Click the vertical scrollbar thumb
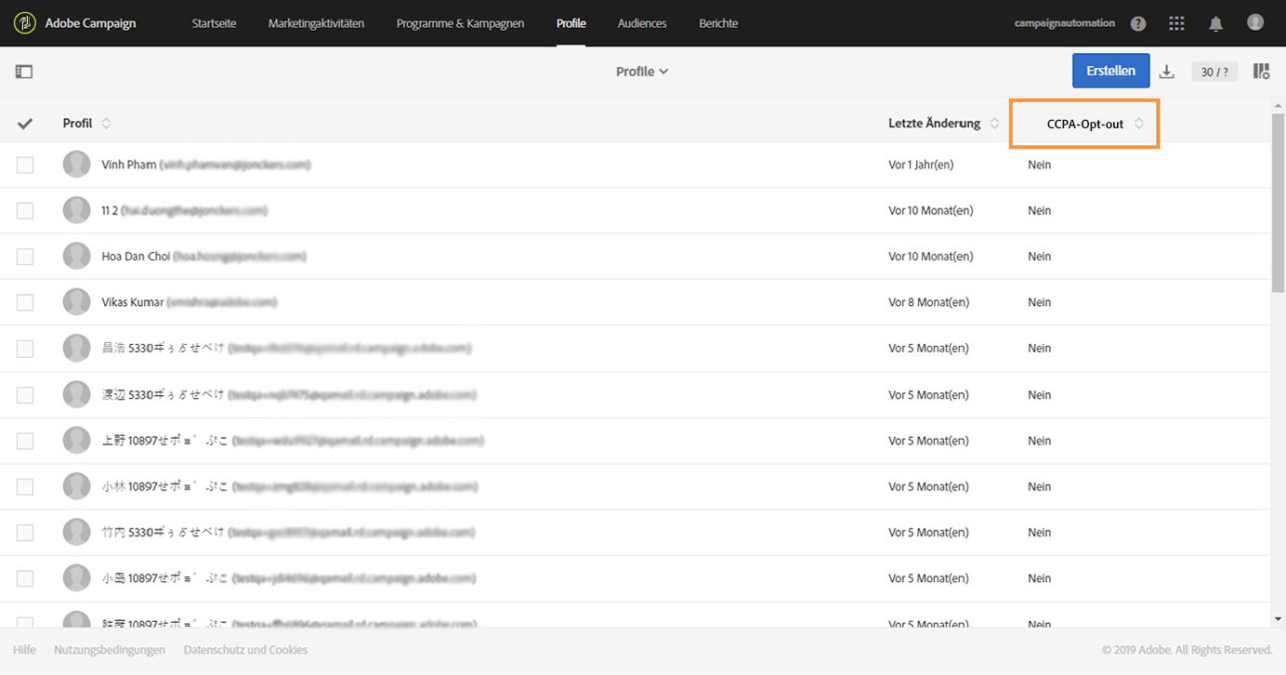Image resolution: width=1286 pixels, height=675 pixels. coord(1278,200)
